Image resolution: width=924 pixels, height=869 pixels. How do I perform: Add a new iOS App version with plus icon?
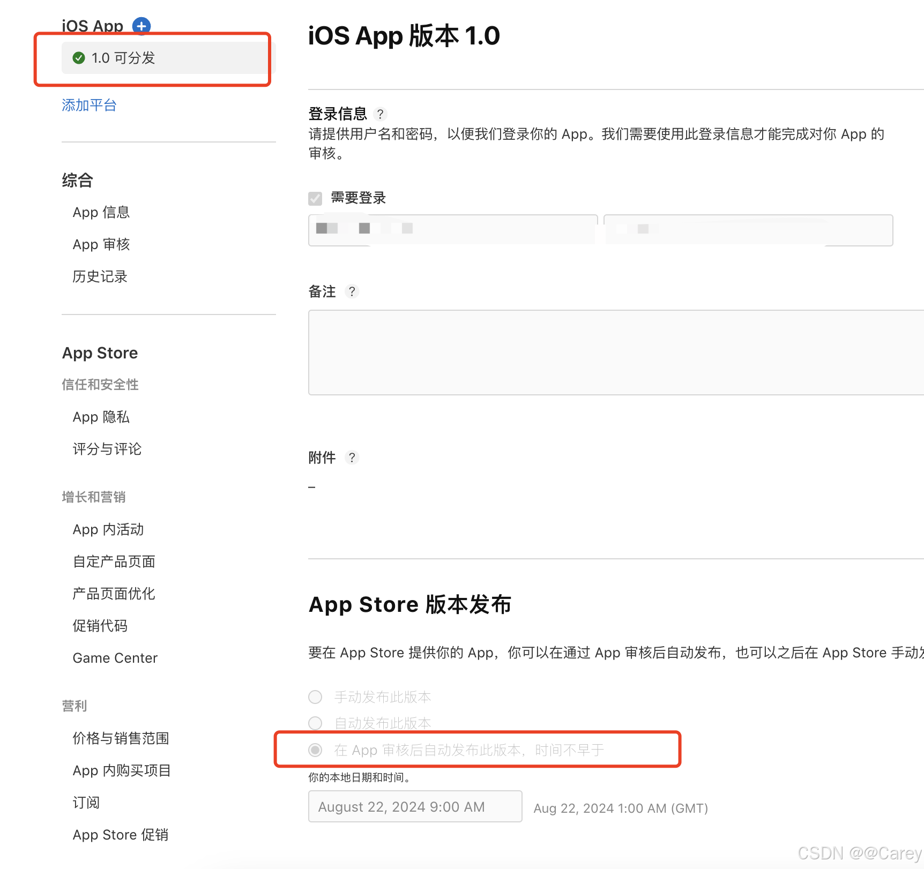(x=141, y=26)
